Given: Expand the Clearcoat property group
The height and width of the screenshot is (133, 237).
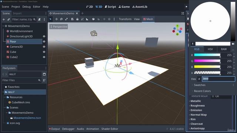Looking at the screenshot, I should (197, 124).
